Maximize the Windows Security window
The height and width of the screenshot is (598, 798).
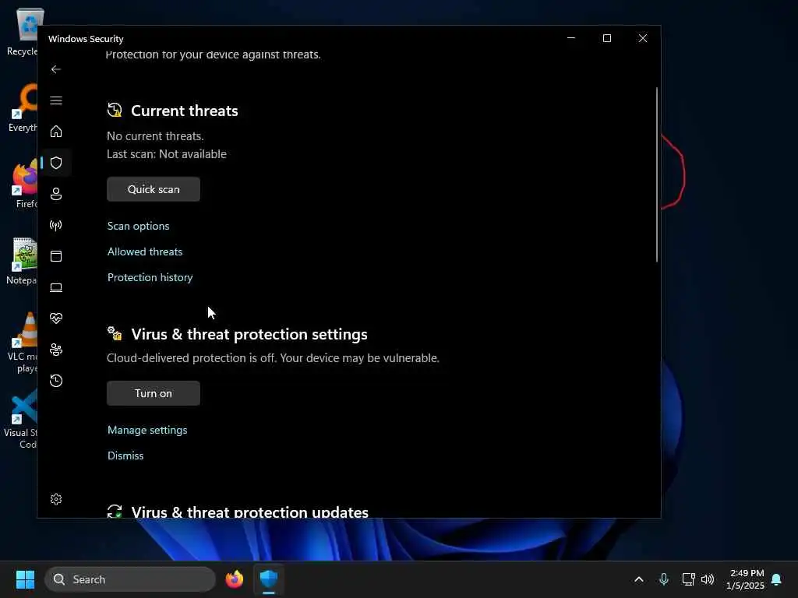click(606, 38)
